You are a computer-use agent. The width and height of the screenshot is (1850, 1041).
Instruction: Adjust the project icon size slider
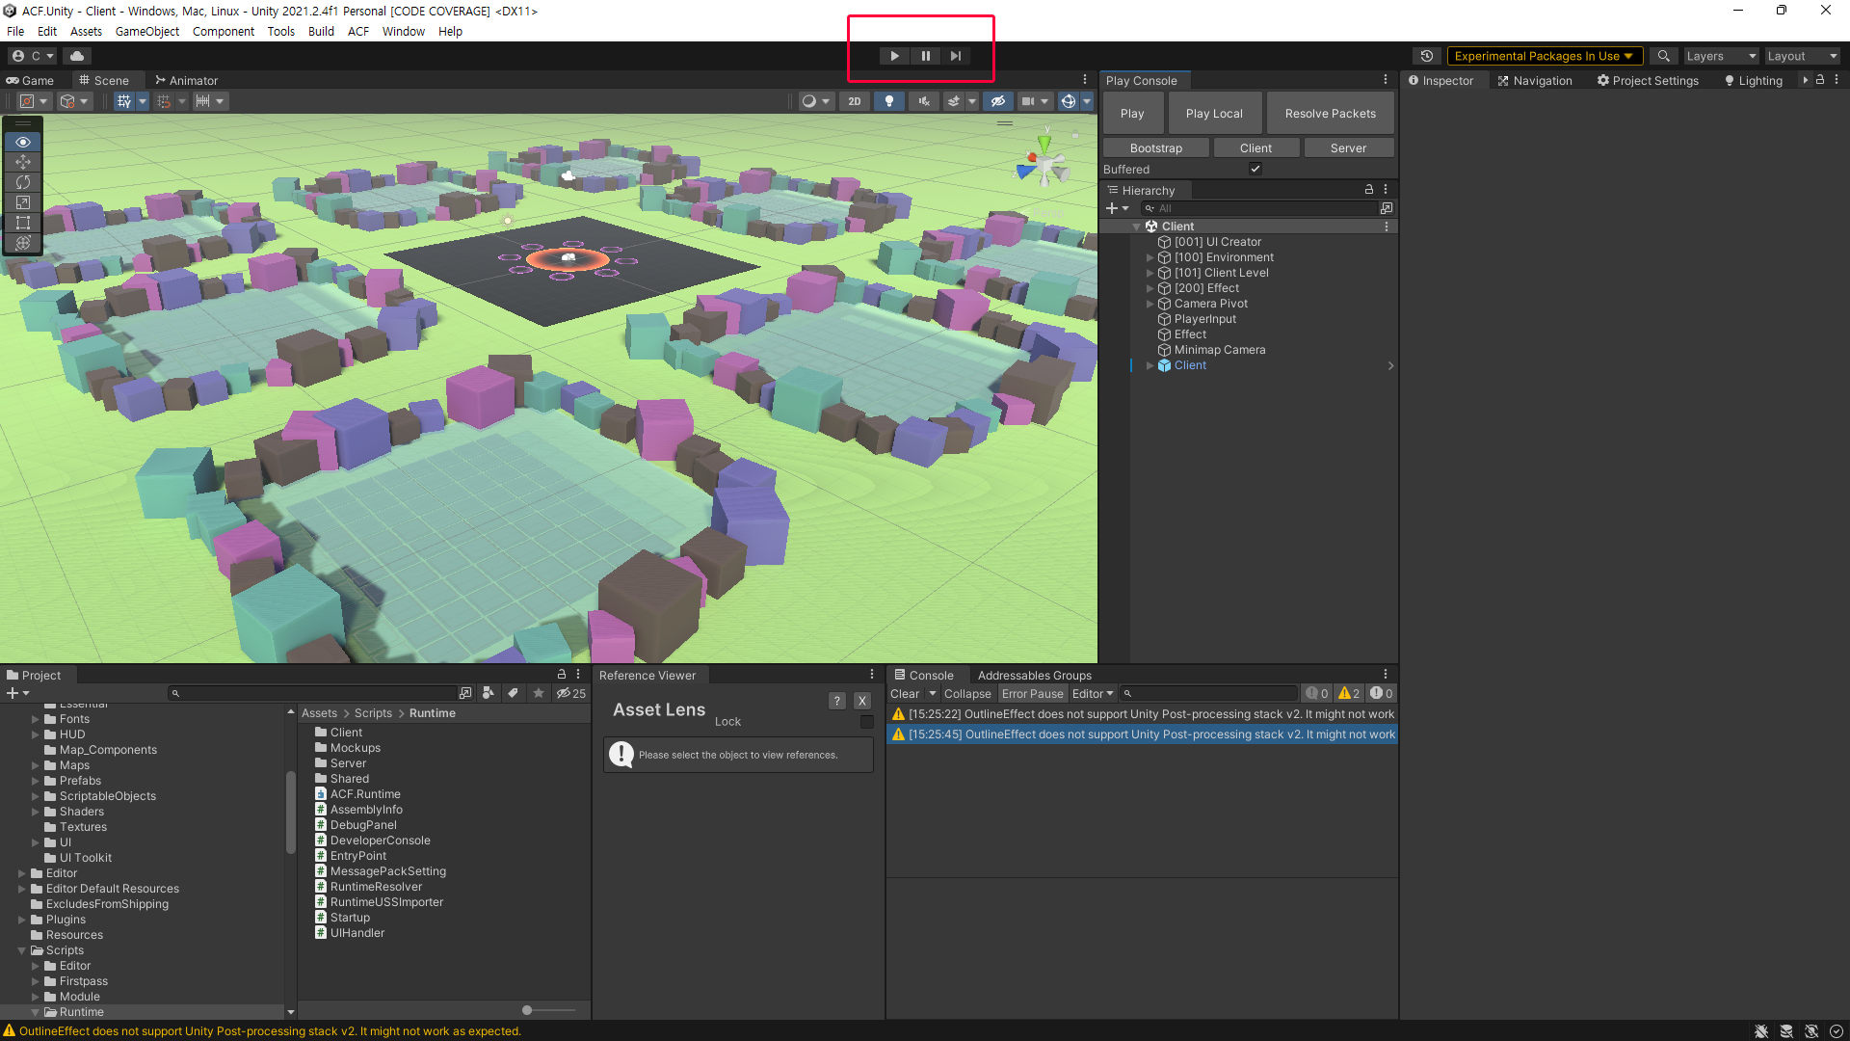coord(527,1010)
